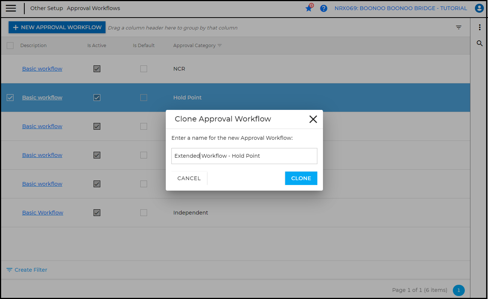Image resolution: width=488 pixels, height=299 pixels.
Task: Click the search magnifier icon in sidebar
Action: [479, 44]
